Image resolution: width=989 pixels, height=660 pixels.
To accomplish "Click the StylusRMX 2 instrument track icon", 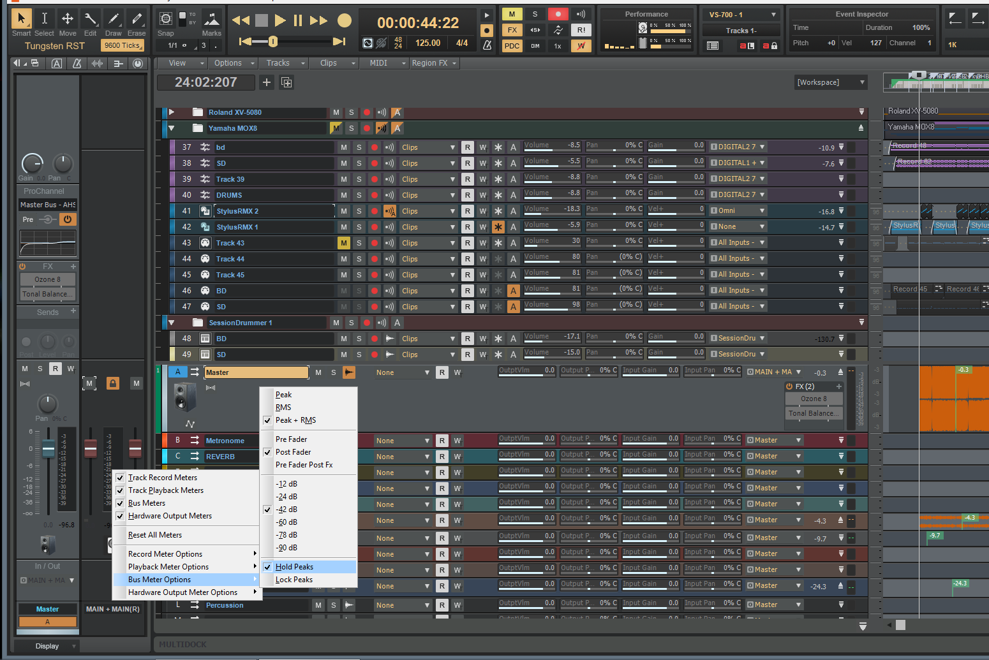I will pos(205,211).
